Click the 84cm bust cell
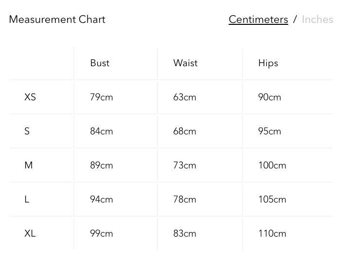 (101, 131)
